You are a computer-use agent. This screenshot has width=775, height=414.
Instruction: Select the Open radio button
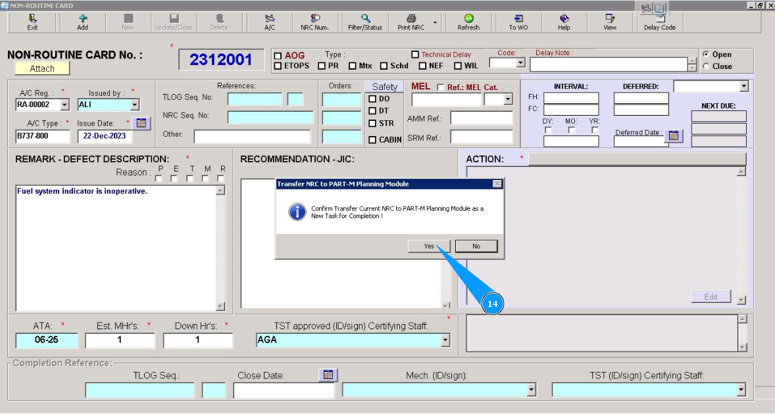pos(706,55)
